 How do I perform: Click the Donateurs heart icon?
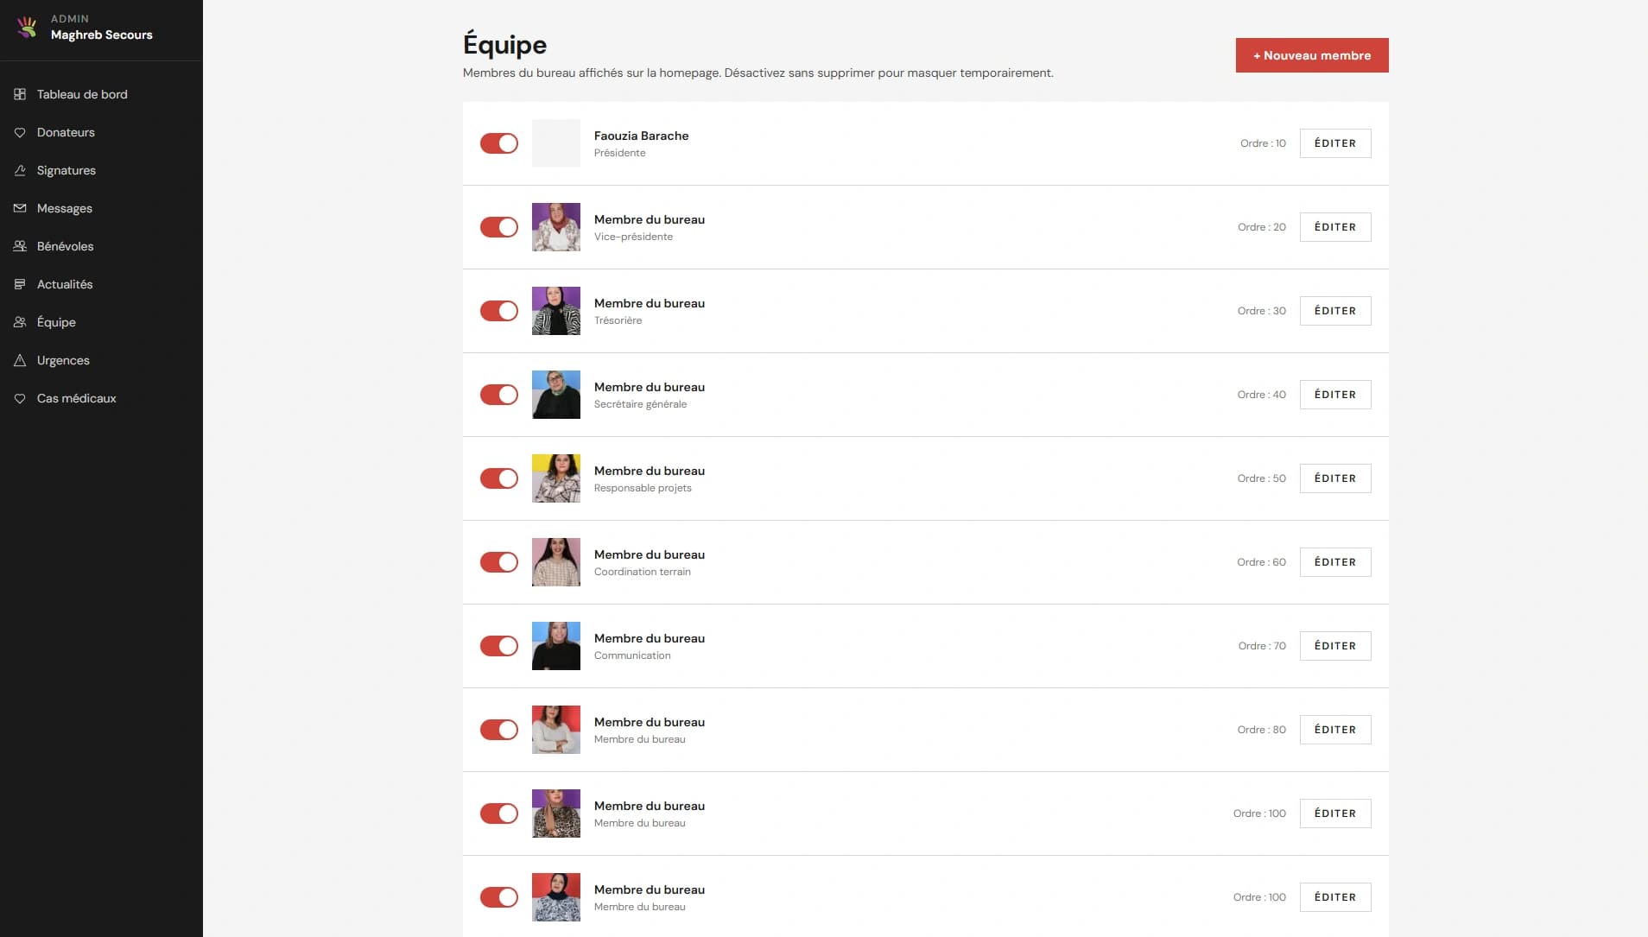pos(20,132)
